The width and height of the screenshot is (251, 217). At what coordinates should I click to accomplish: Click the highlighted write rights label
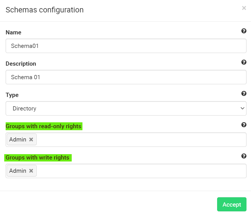pos(38,158)
